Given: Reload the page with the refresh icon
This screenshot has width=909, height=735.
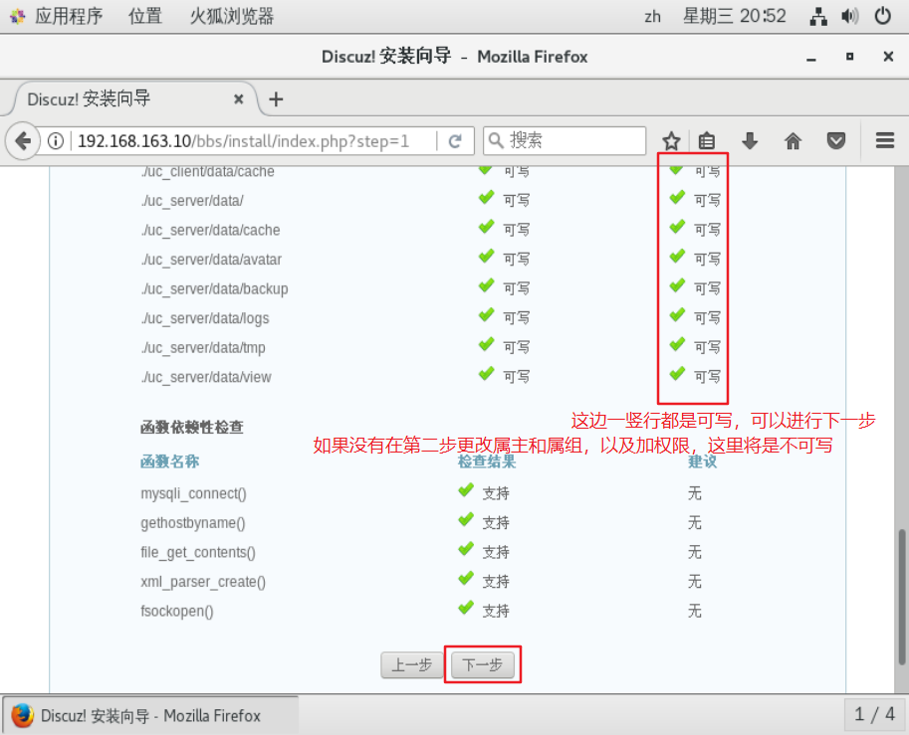Looking at the screenshot, I should pos(455,141).
